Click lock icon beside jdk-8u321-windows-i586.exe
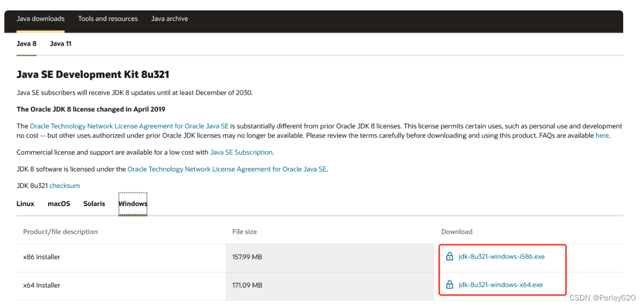Image resolution: width=644 pixels, height=307 pixels. [450, 257]
